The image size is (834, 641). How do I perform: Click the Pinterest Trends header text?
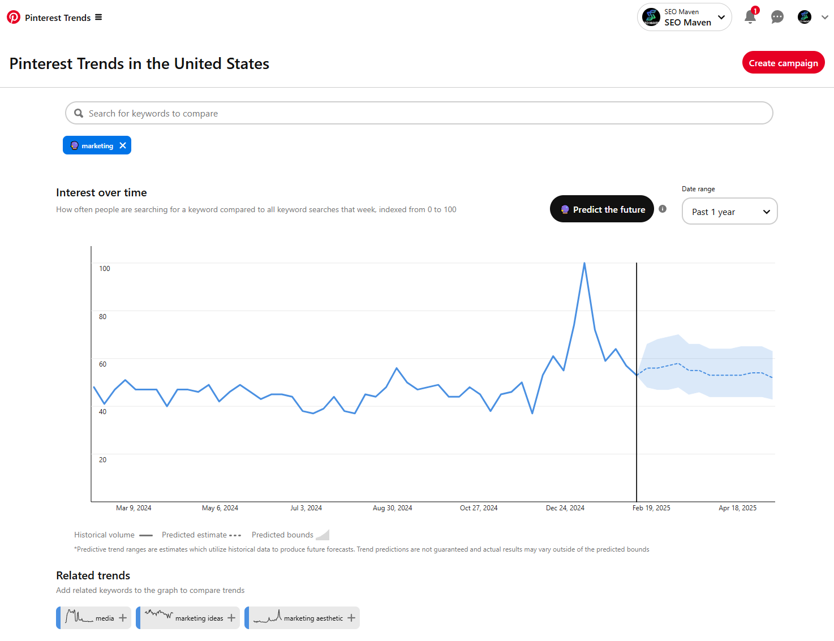pyautogui.click(x=58, y=18)
